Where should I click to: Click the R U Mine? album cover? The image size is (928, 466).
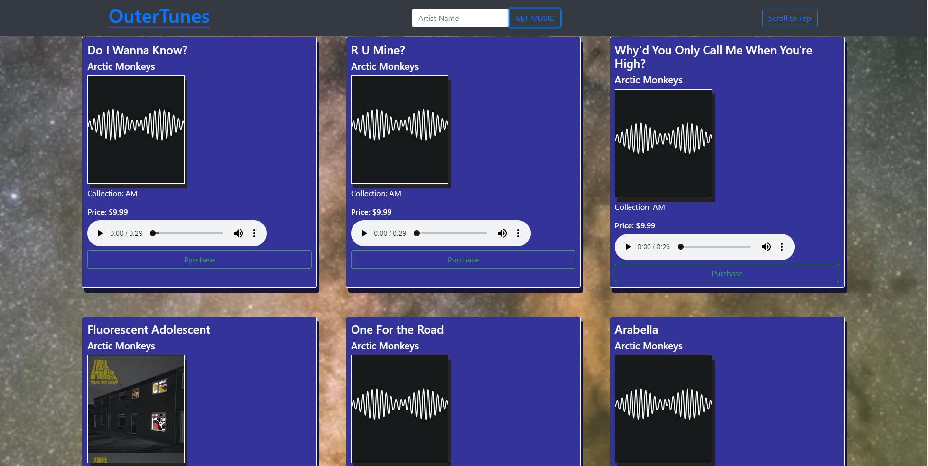pyautogui.click(x=400, y=130)
